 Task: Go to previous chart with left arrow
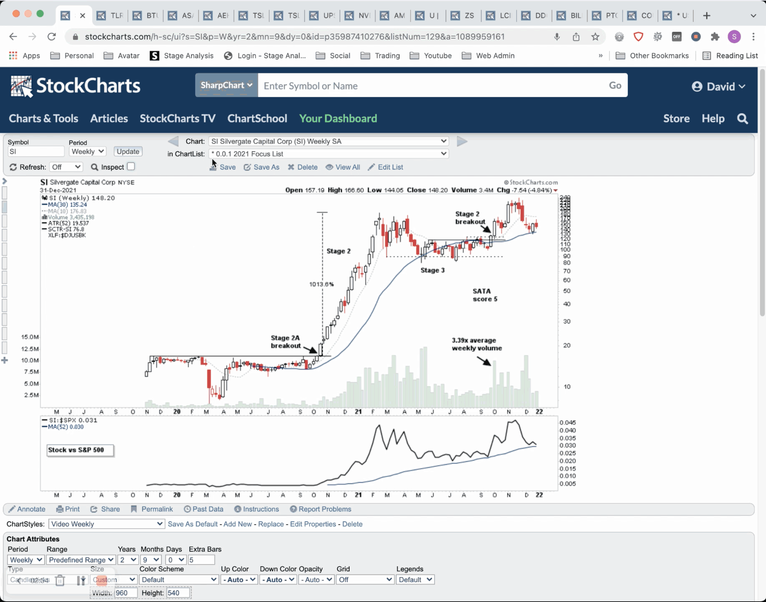pos(173,141)
